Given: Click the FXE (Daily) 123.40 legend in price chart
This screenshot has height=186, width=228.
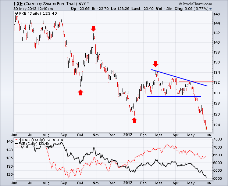Looking at the screenshot, I should [x=38, y=13].
